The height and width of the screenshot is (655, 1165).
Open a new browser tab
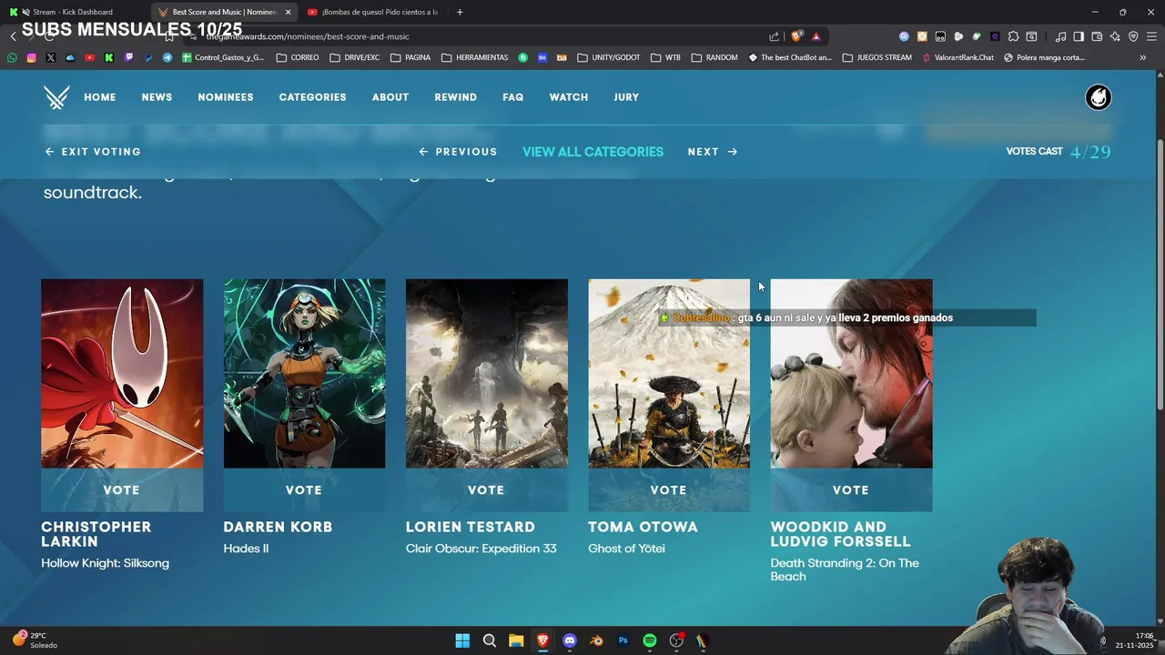point(460,12)
